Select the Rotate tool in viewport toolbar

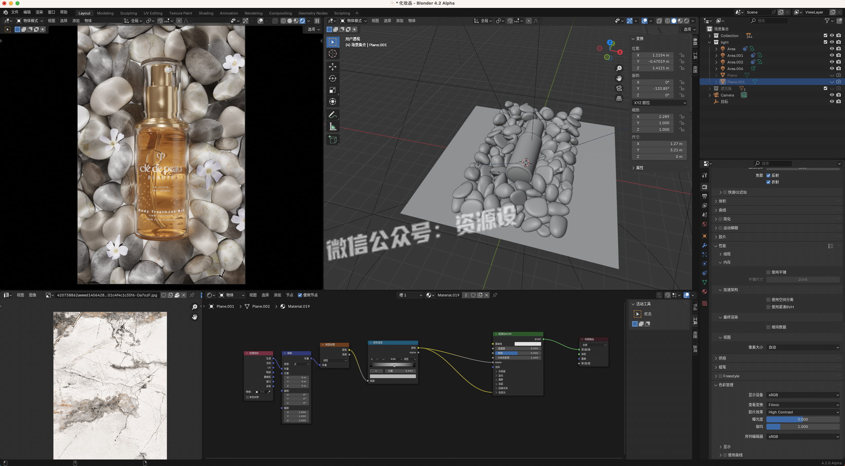click(x=333, y=78)
